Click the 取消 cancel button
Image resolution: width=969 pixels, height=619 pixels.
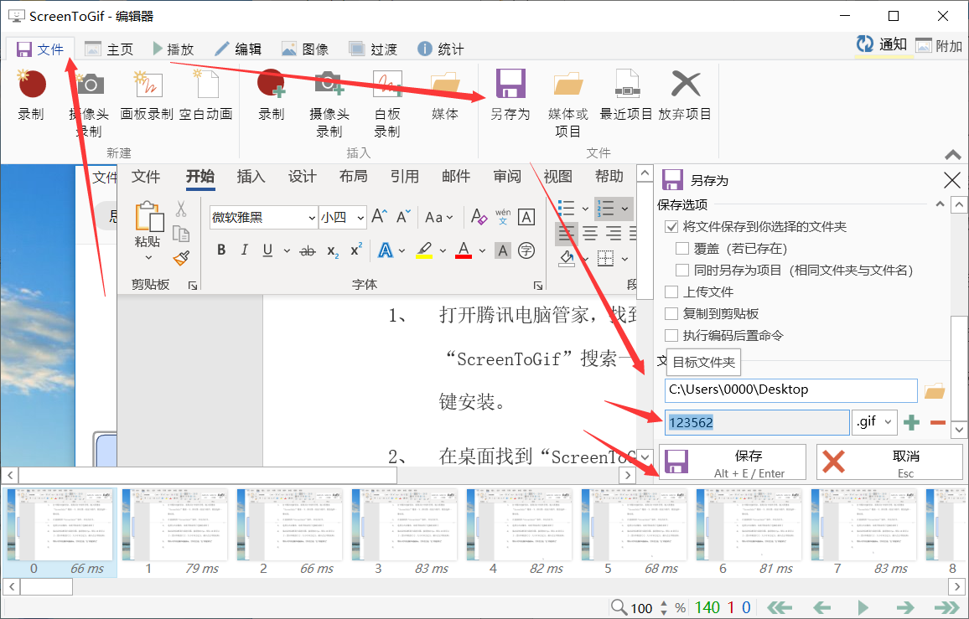pos(890,462)
